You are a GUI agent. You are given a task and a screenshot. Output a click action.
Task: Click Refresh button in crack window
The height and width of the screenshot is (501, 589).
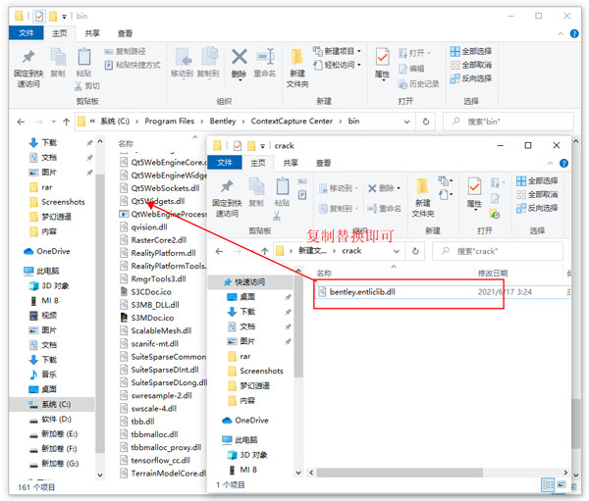415,251
